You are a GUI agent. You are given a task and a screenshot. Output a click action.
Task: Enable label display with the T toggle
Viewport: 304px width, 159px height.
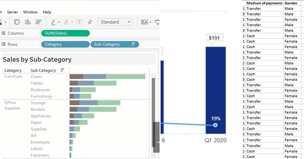coord(79,22)
